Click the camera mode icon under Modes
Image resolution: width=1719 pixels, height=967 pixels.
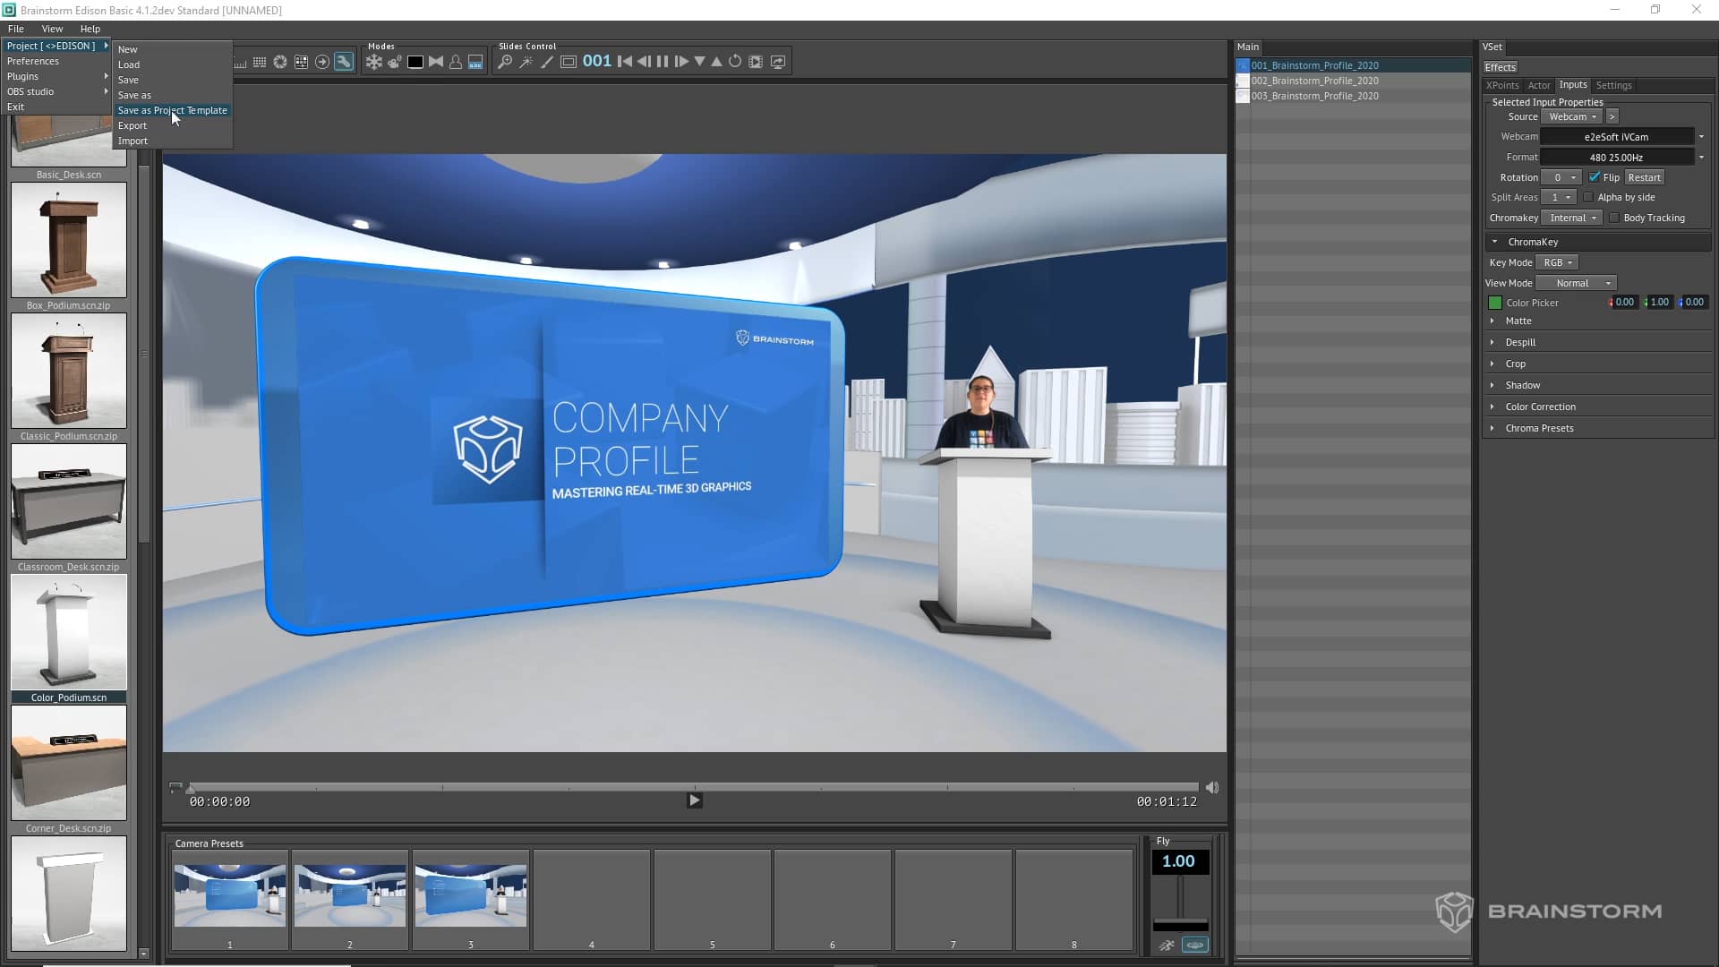[x=394, y=62]
